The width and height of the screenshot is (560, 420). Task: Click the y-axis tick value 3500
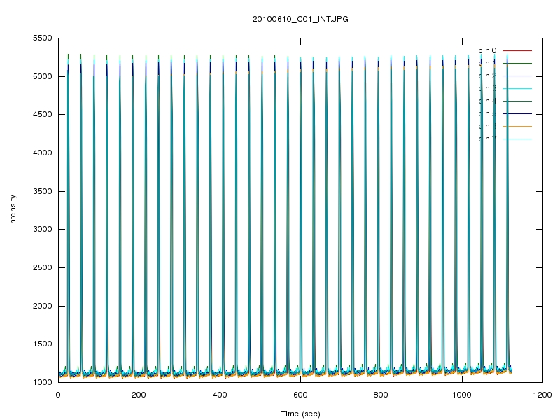(43, 191)
